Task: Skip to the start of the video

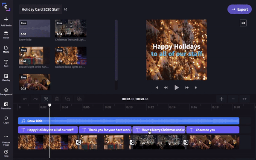Action: (x=157, y=87)
